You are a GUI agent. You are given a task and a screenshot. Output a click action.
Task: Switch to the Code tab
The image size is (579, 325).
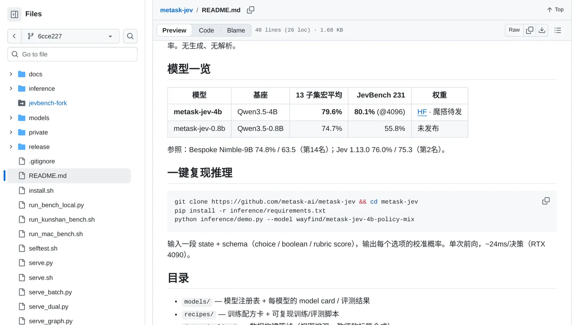point(206,30)
